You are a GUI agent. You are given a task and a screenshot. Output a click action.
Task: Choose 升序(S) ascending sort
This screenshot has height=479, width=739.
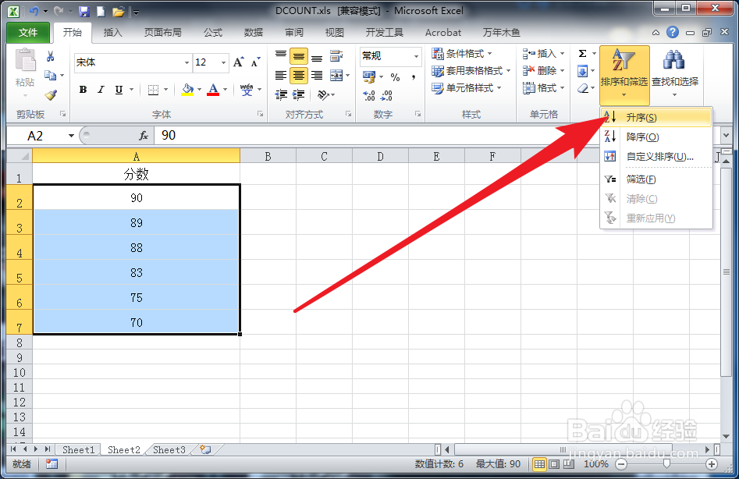pos(656,118)
